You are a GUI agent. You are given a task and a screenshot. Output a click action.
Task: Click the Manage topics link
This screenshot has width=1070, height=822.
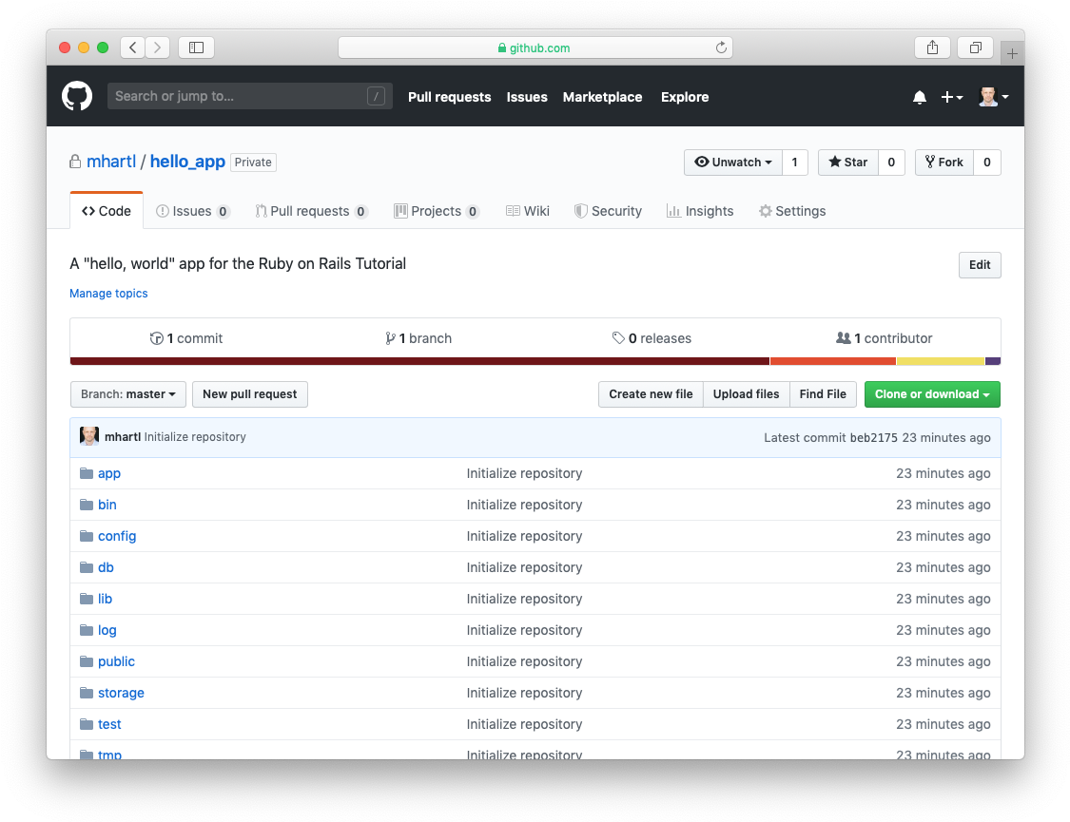click(108, 293)
